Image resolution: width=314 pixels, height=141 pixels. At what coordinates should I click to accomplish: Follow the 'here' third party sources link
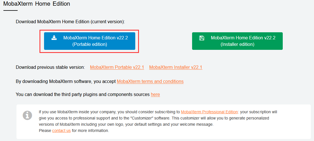(x=155, y=95)
